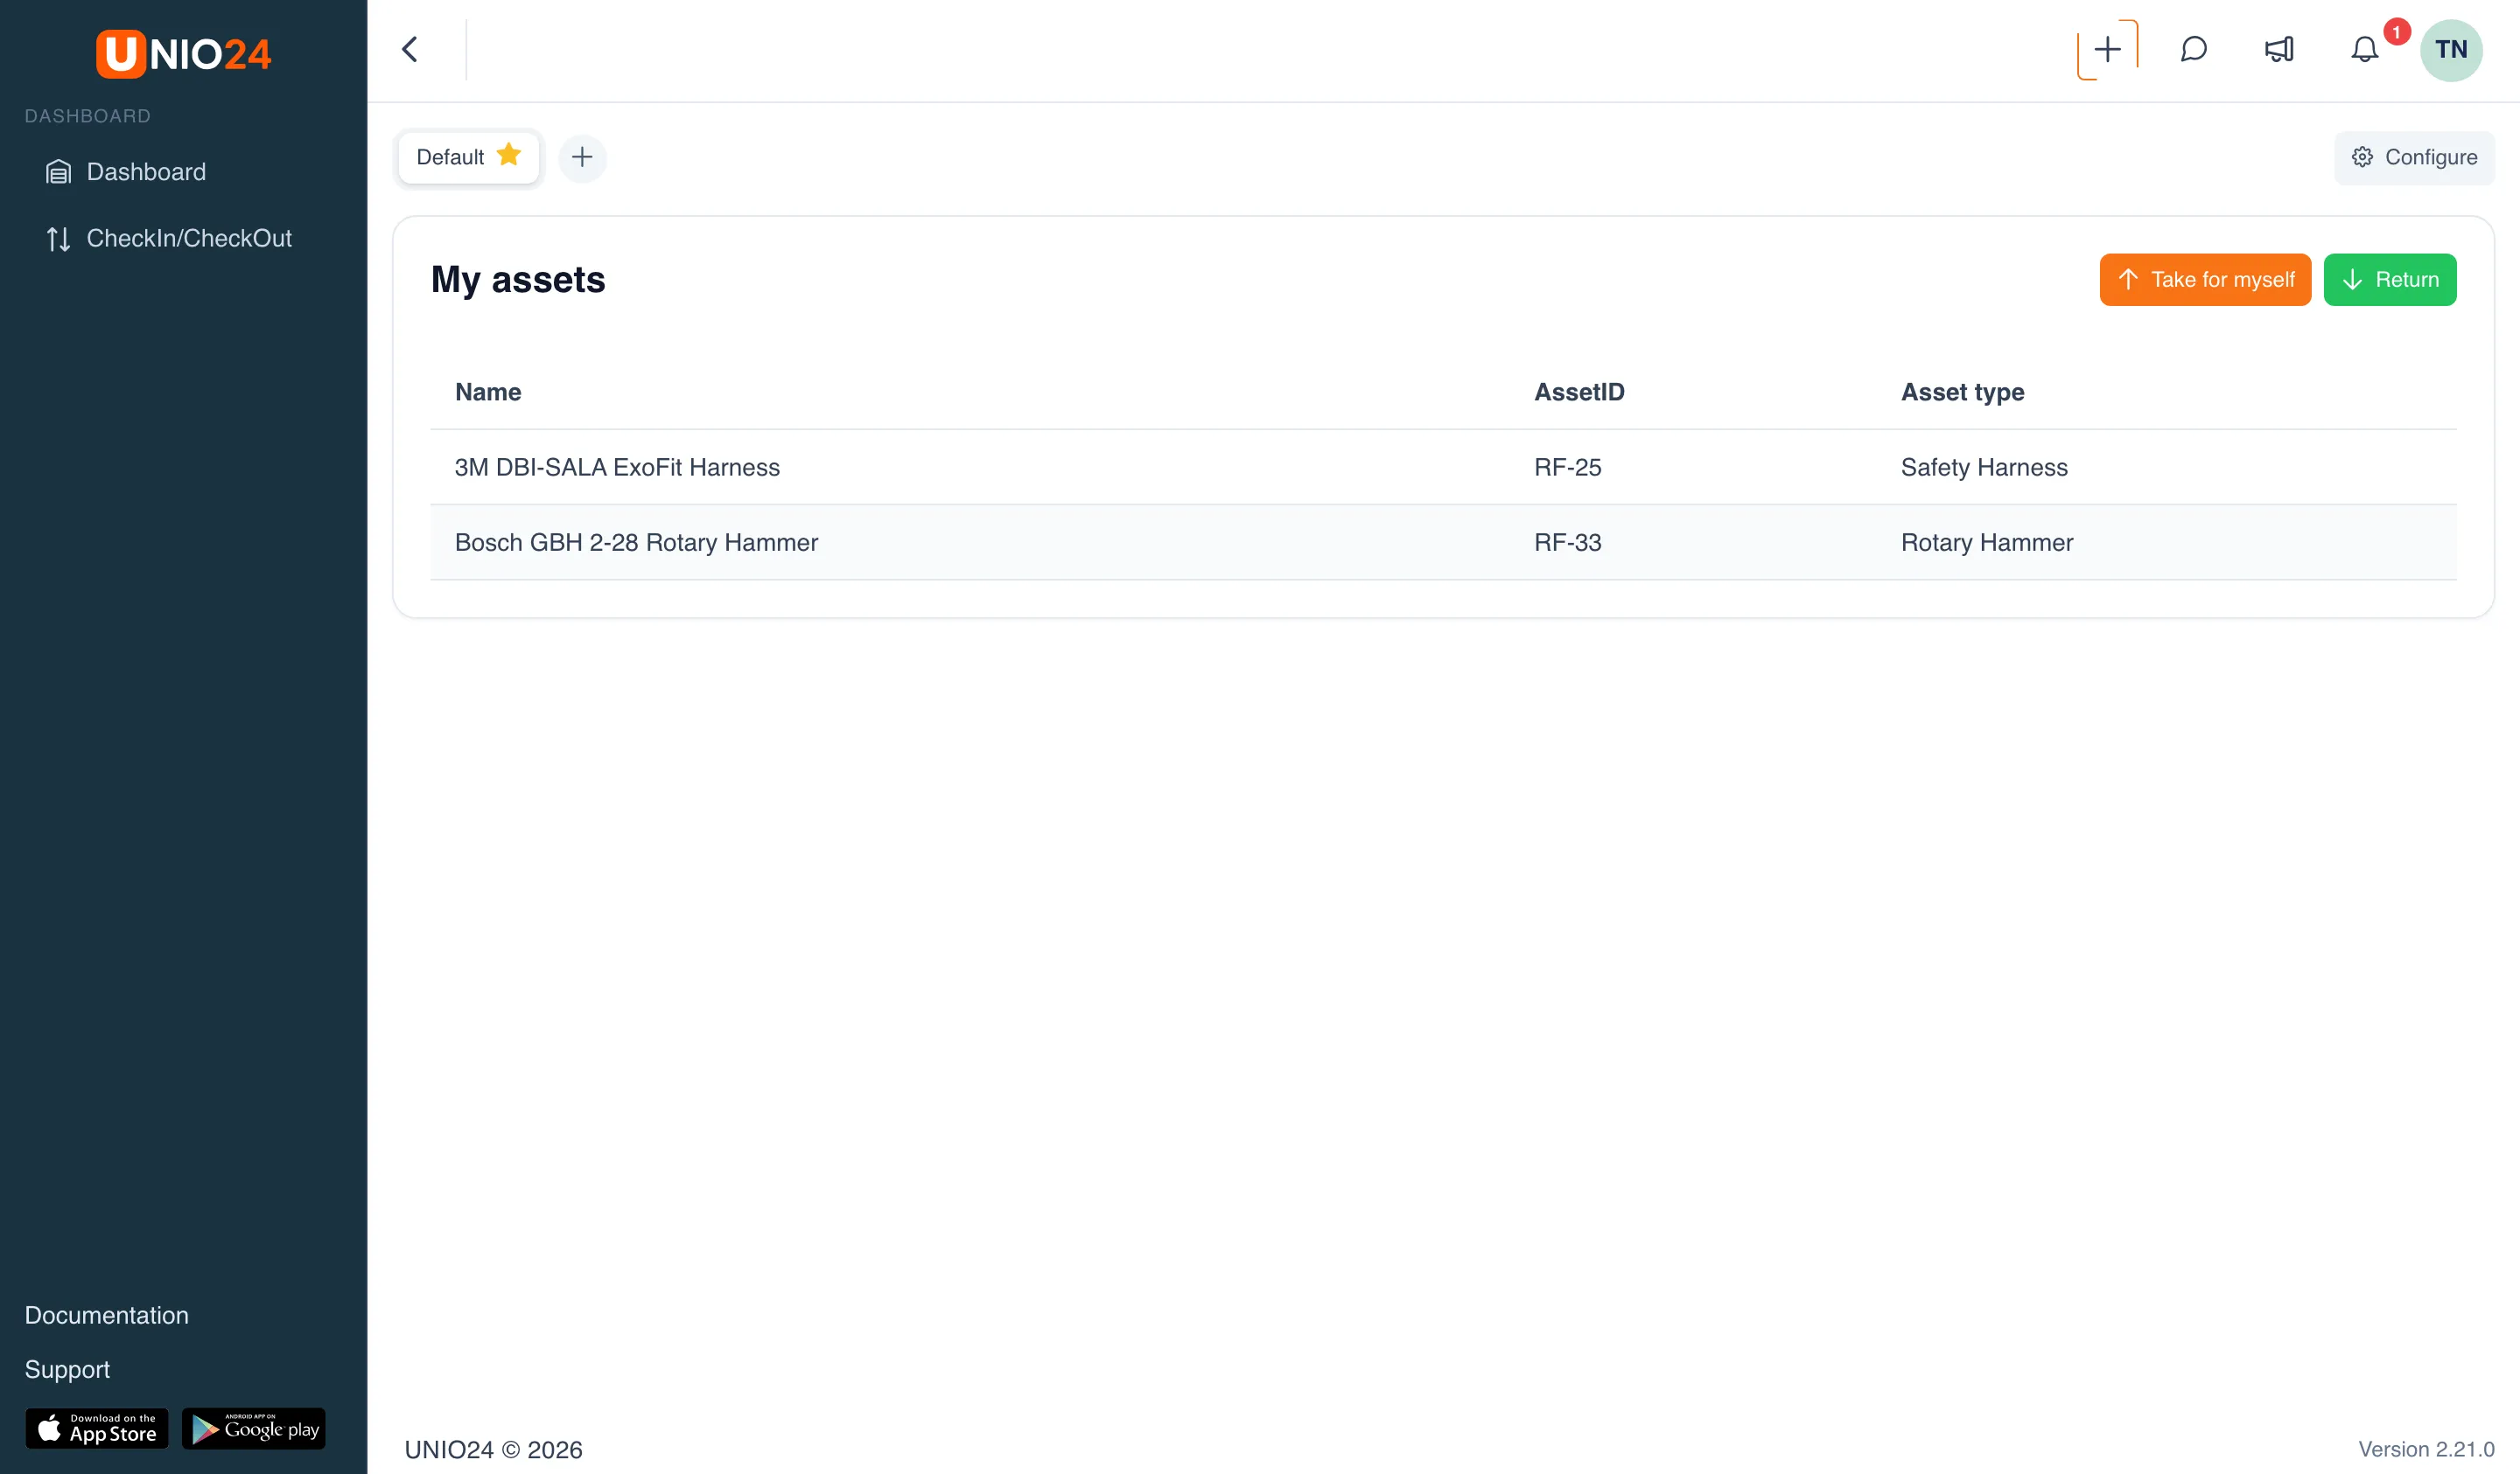Select the 3M DBI-SALA ExoFit Harness row

click(x=1443, y=467)
